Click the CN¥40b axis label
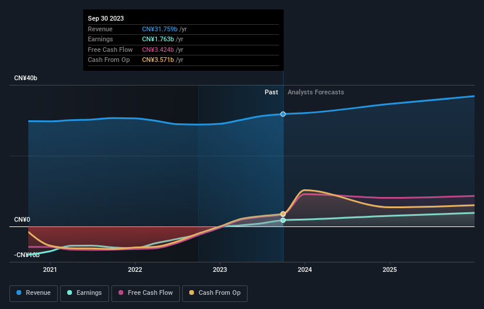The width and height of the screenshot is (484, 309). click(25, 78)
